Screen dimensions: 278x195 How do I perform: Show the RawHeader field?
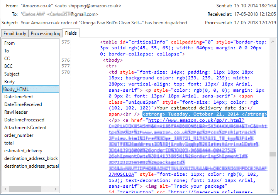[x=31, y=112]
